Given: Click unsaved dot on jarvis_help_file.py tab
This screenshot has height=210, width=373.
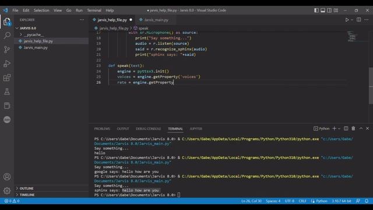Looking at the screenshot, I should pyautogui.click(x=131, y=20).
